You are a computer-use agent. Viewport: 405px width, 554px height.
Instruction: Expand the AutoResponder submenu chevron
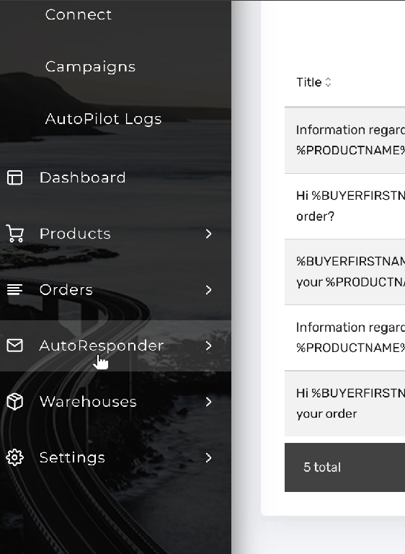coord(209,346)
